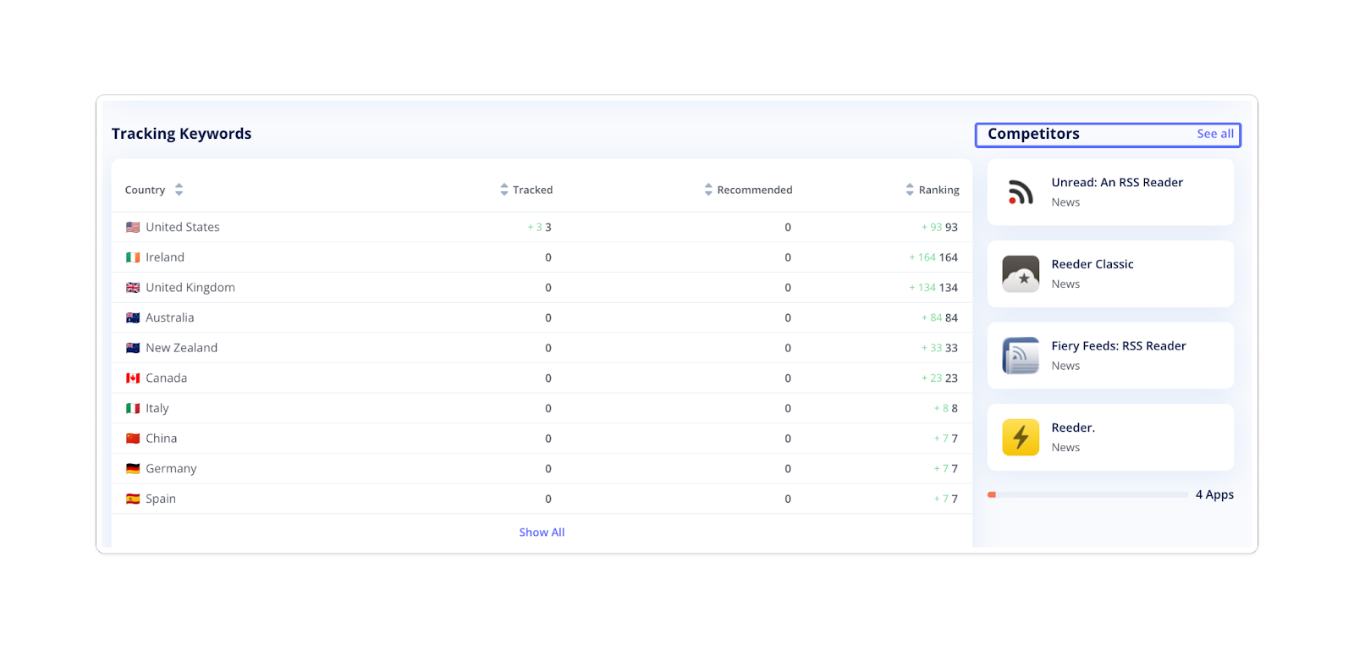Click Show All keywords link
The image size is (1354, 651).
542,532
